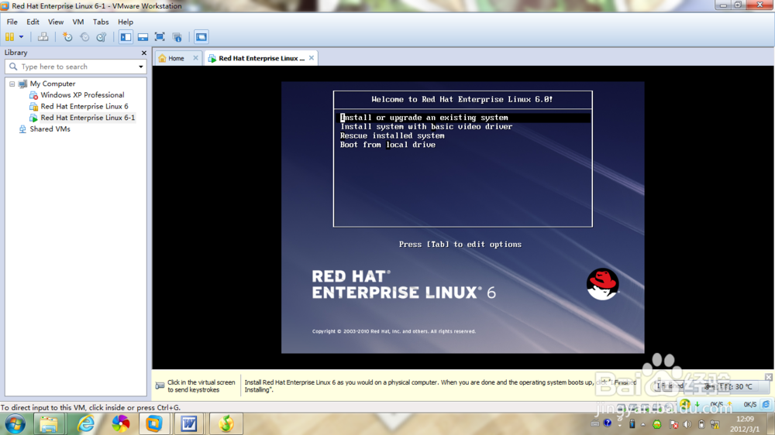
Task: Close the Home tab
Action: click(196, 58)
